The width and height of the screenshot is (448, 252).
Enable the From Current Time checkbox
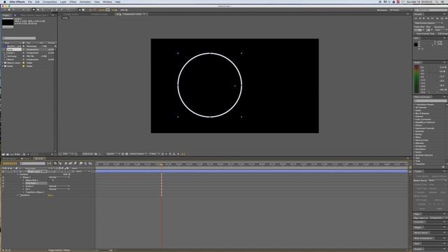point(415,34)
